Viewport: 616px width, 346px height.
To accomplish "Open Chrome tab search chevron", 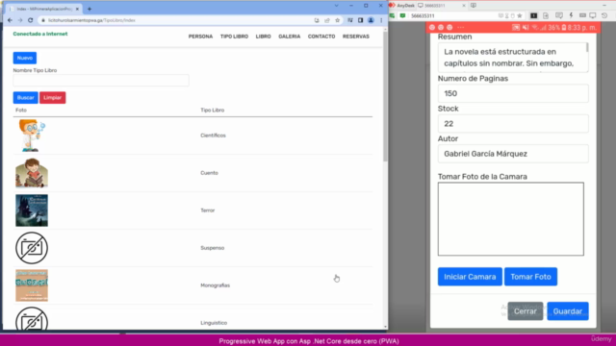I will (x=336, y=6).
